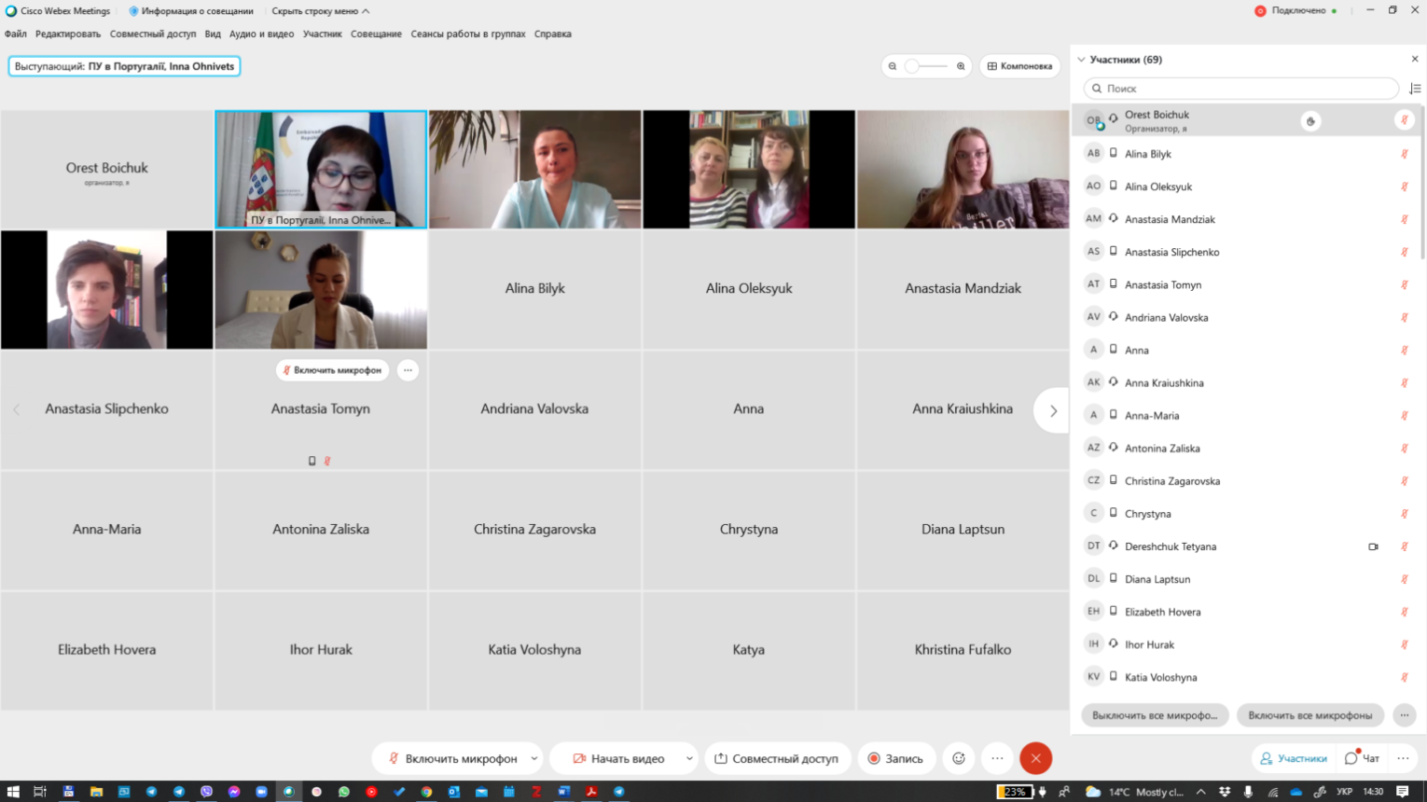Open the Chat panel

(x=1363, y=758)
